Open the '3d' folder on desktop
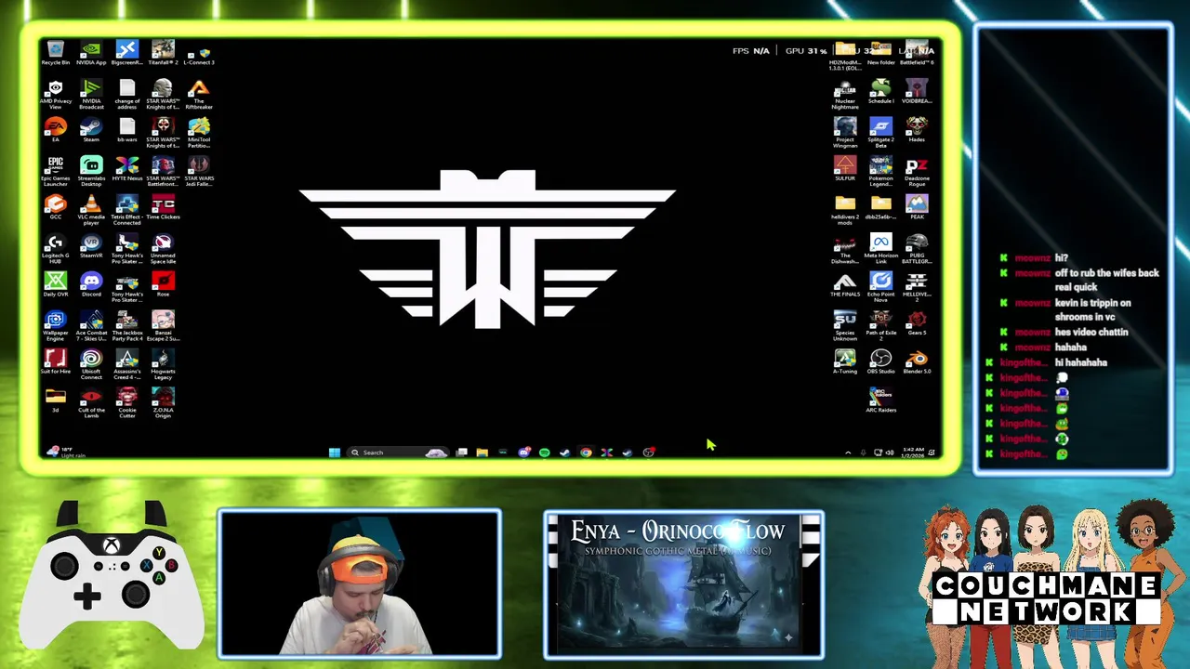1190x669 pixels. coord(55,400)
